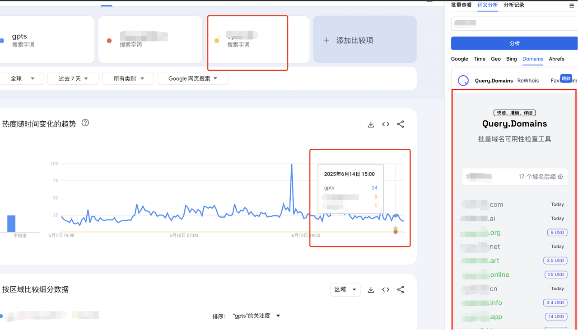Screen dimensions: 578x330
Task: Click the 添加比较项 card
Action: point(365,40)
